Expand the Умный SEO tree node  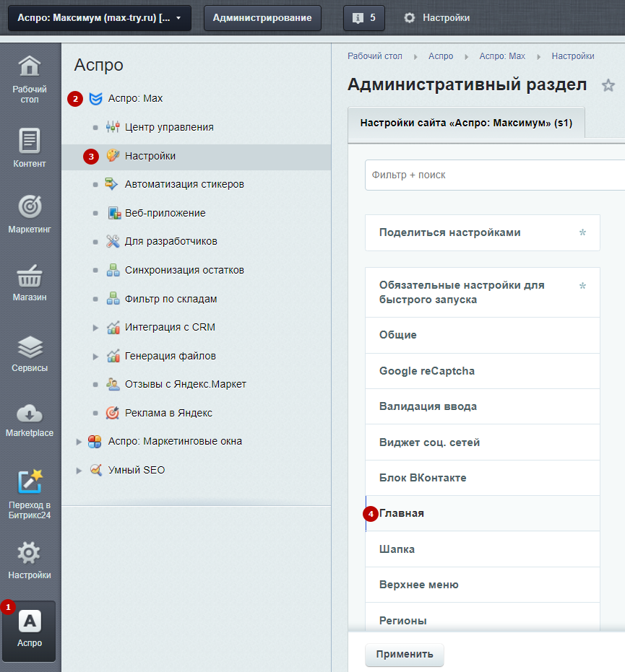[79, 471]
